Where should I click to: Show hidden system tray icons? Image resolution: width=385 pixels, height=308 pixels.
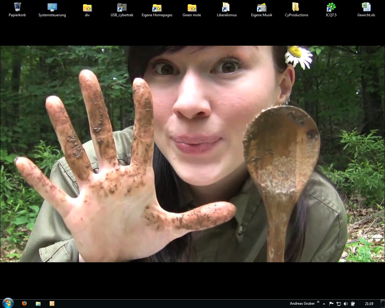coord(324,304)
